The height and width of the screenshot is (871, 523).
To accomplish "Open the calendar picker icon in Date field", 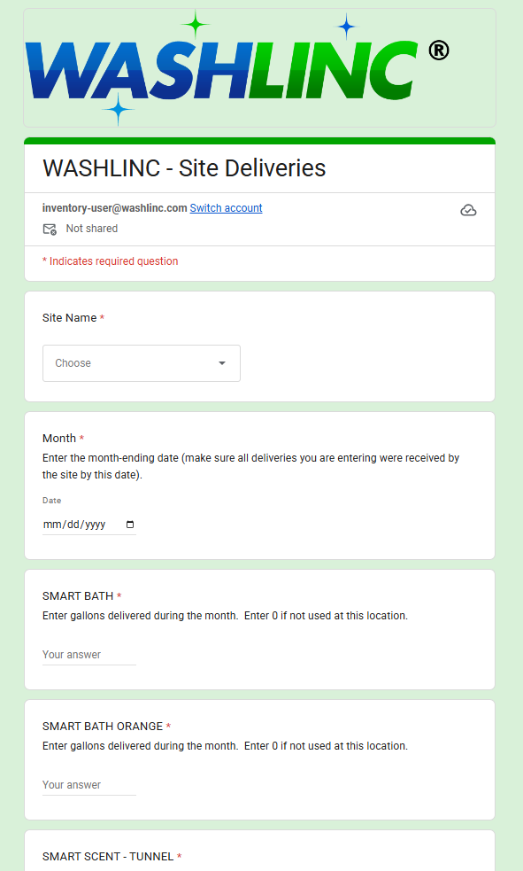I will pyautogui.click(x=130, y=525).
